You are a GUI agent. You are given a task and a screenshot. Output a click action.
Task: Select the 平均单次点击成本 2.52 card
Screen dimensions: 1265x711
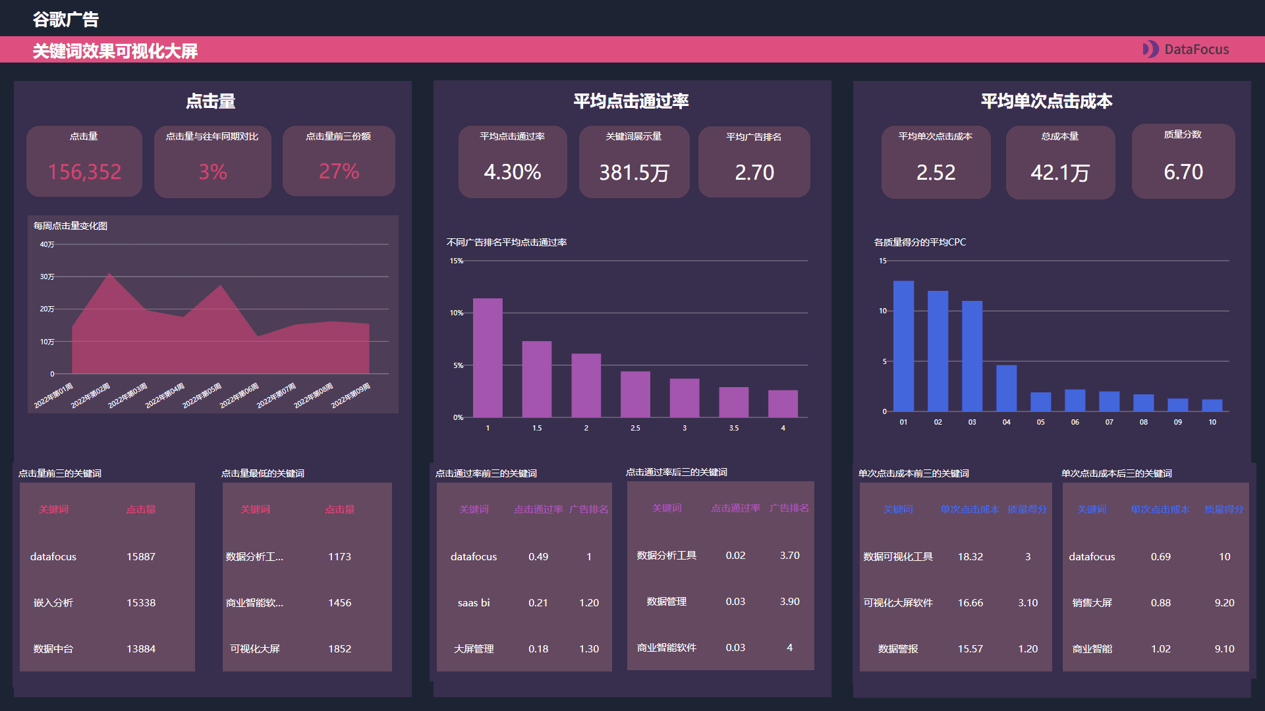(936, 162)
